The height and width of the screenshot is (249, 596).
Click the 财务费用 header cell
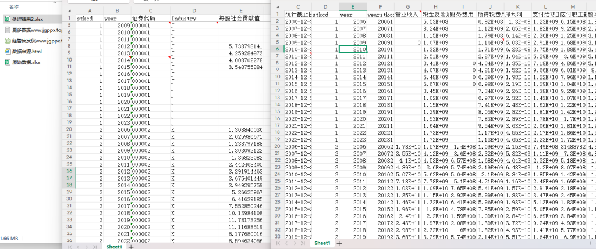463,14
